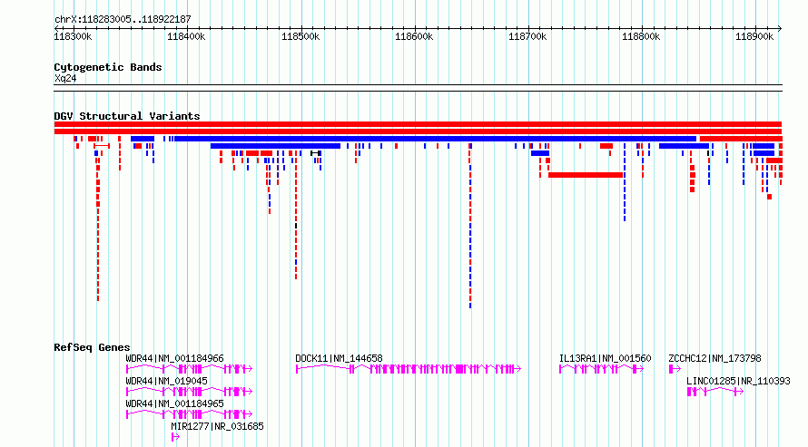Click the tall red-blue dashed variant near 118650k
The width and height of the screenshot is (808, 447).
pos(470,227)
